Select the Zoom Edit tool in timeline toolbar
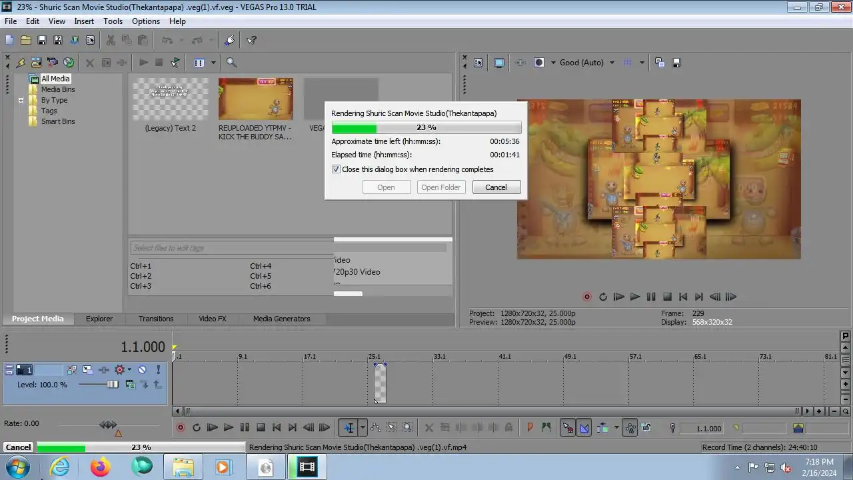Image resolution: width=853 pixels, height=480 pixels. click(407, 428)
